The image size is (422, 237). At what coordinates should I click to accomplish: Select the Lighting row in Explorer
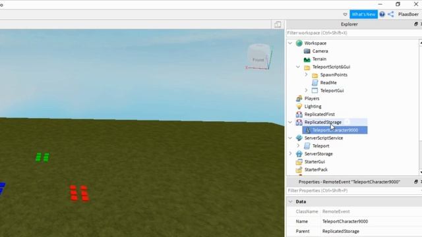(313, 107)
